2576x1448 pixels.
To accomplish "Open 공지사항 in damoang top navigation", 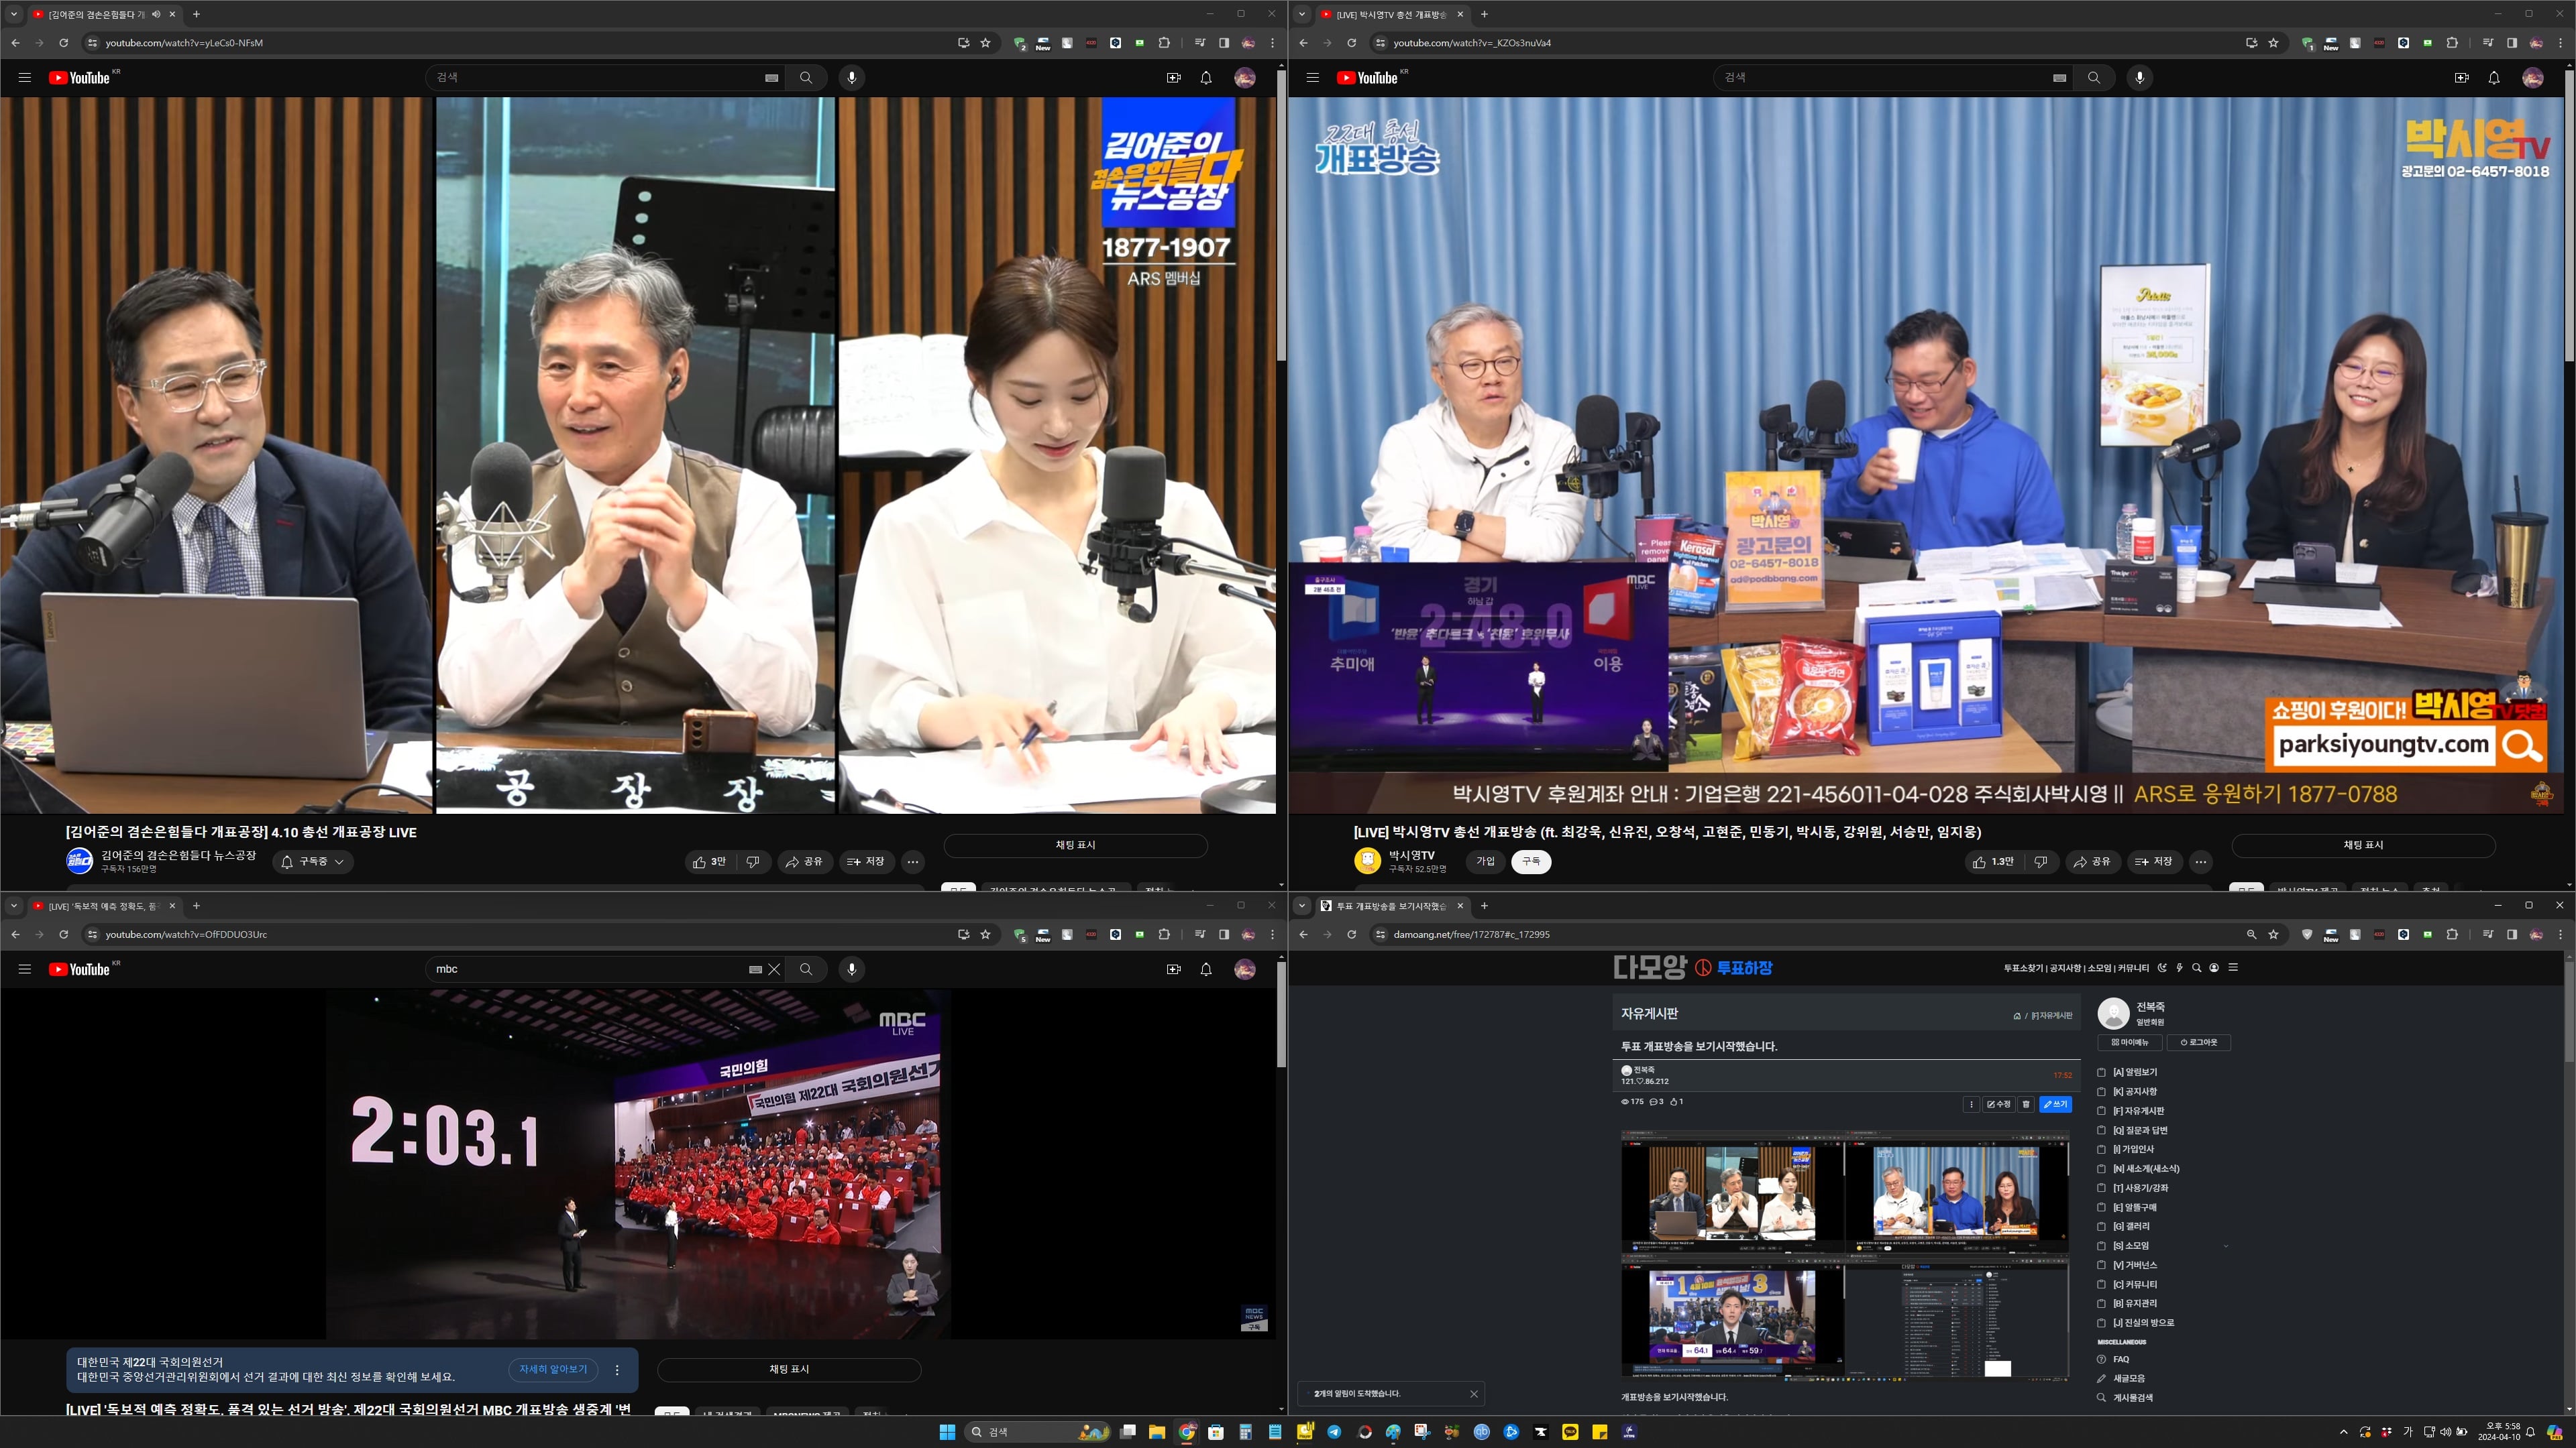I will (x=2066, y=968).
